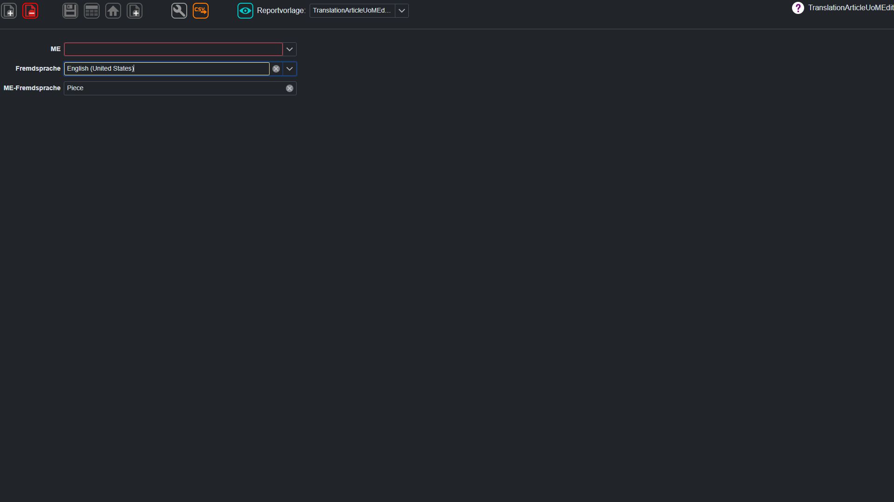Click the Fremdsprache label
The width and height of the screenshot is (894, 502).
tap(38, 69)
